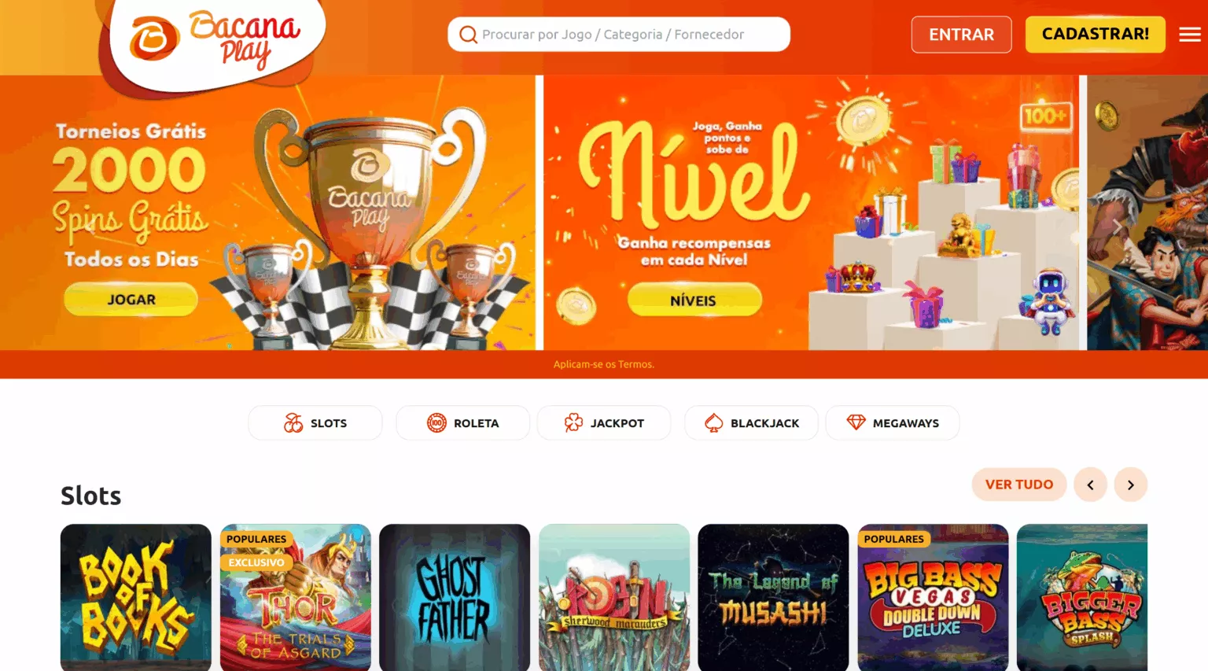The height and width of the screenshot is (671, 1208).
Task: Click the Bacana Play logo
Action: (214, 41)
